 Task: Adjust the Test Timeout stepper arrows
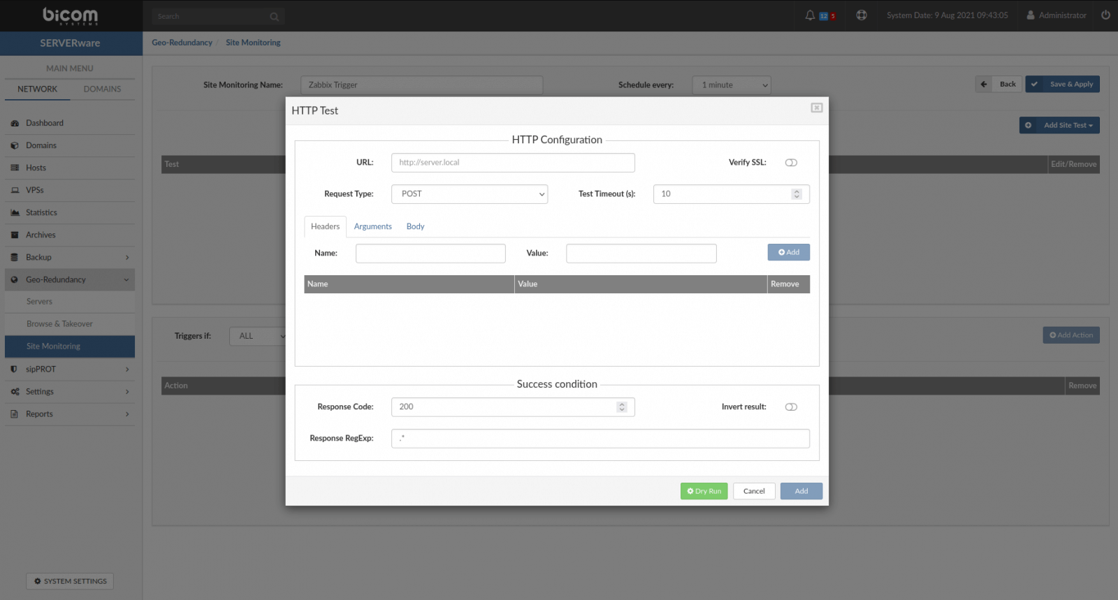tap(797, 194)
